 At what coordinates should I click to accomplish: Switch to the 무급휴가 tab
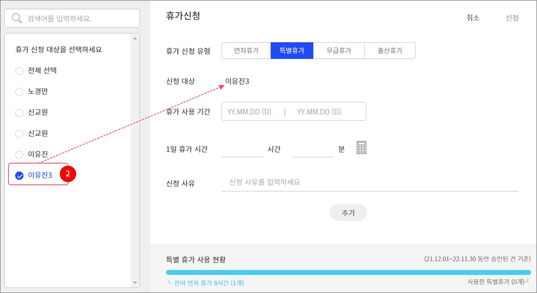click(339, 51)
